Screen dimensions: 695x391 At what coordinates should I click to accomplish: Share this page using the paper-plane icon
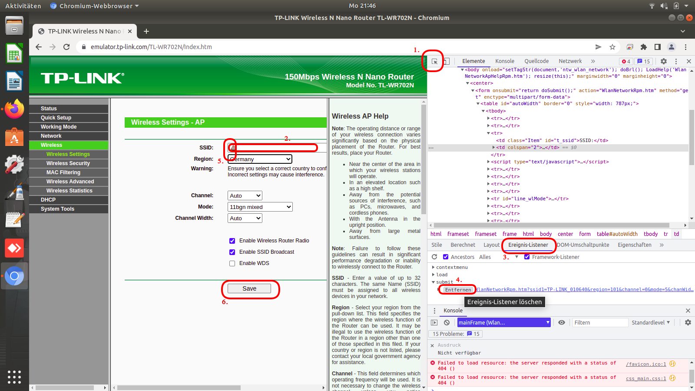599,47
